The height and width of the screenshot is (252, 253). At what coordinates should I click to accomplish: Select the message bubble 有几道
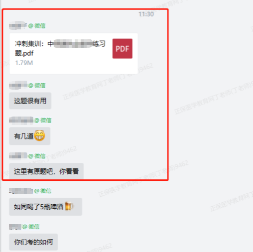[x=29, y=136]
